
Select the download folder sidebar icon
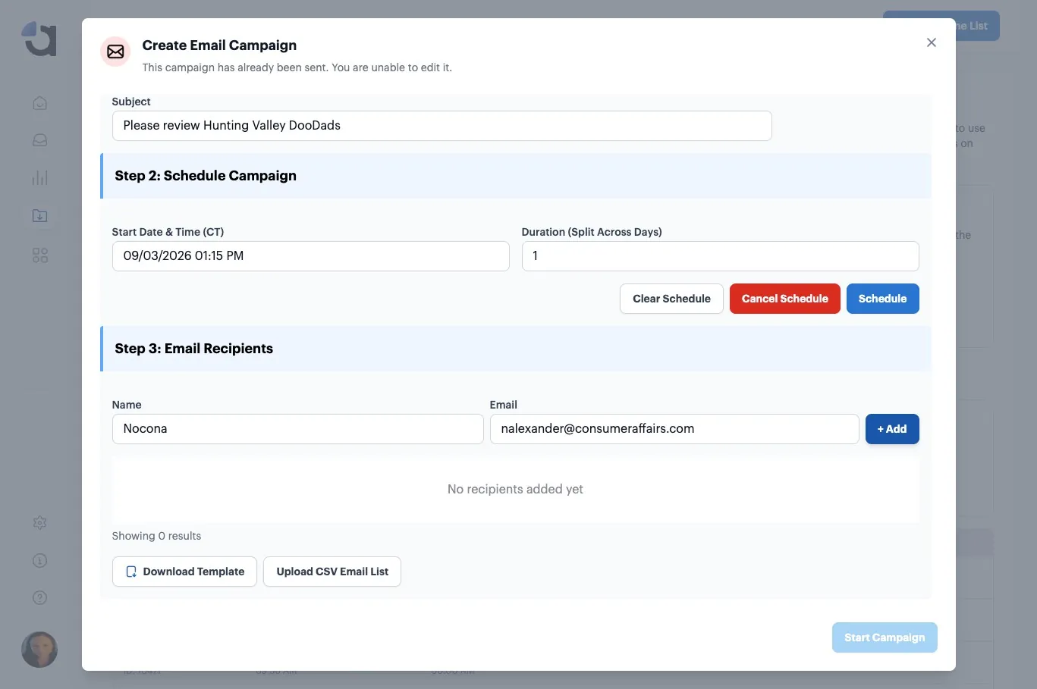pos(40,216)
